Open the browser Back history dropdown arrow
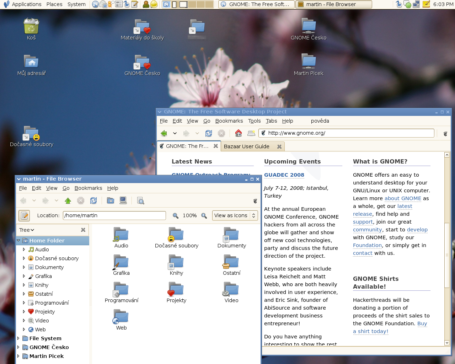The width and height of the screenshot is (455, 364). coord(175,133)
